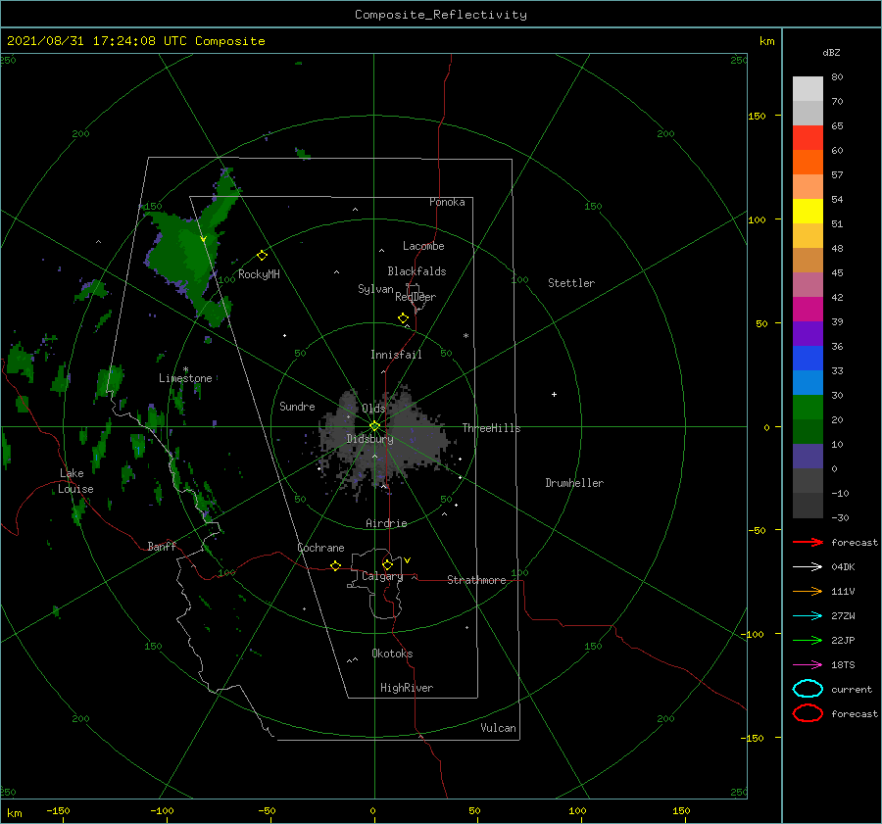Screen dimensions: 882x824
Task: Click the asterisk marker east of Innisfail
Action: [x=465, y=336]
